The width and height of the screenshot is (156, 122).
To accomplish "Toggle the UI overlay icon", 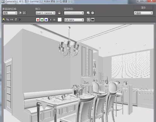I will 88,20.
